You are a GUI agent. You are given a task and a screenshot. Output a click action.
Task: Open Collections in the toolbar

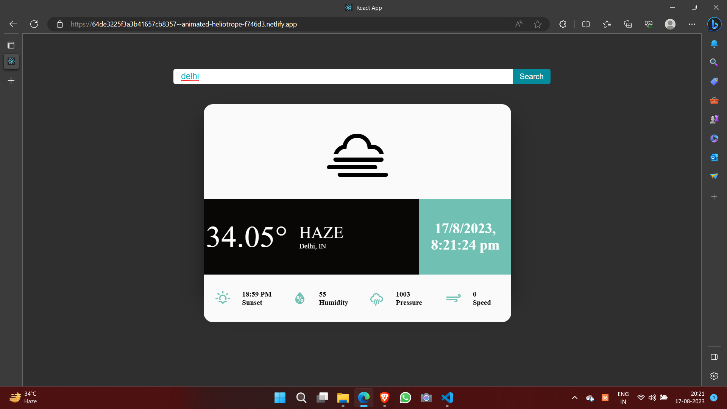627,24
